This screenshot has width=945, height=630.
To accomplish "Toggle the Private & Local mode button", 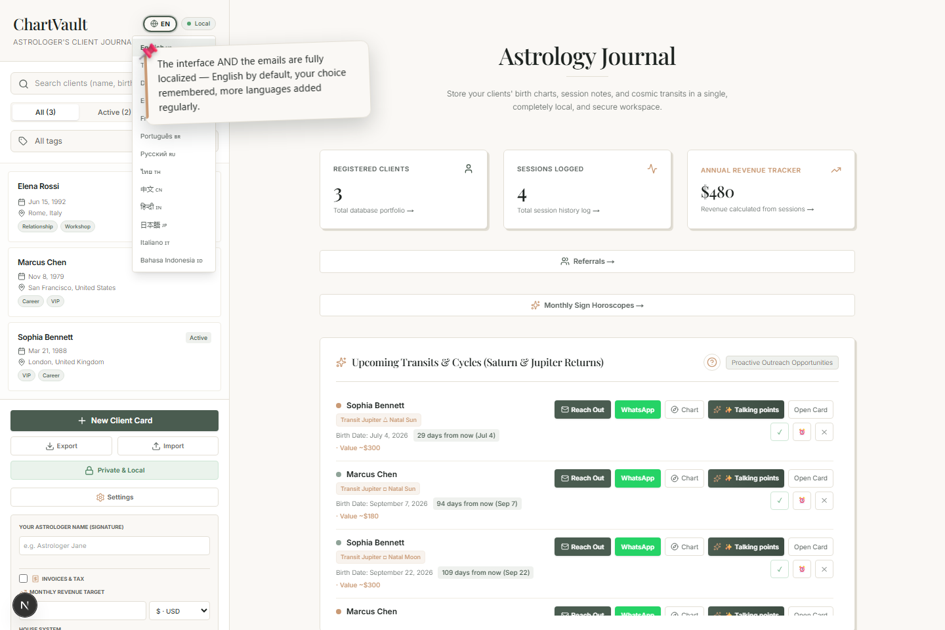I will point(114,471).
